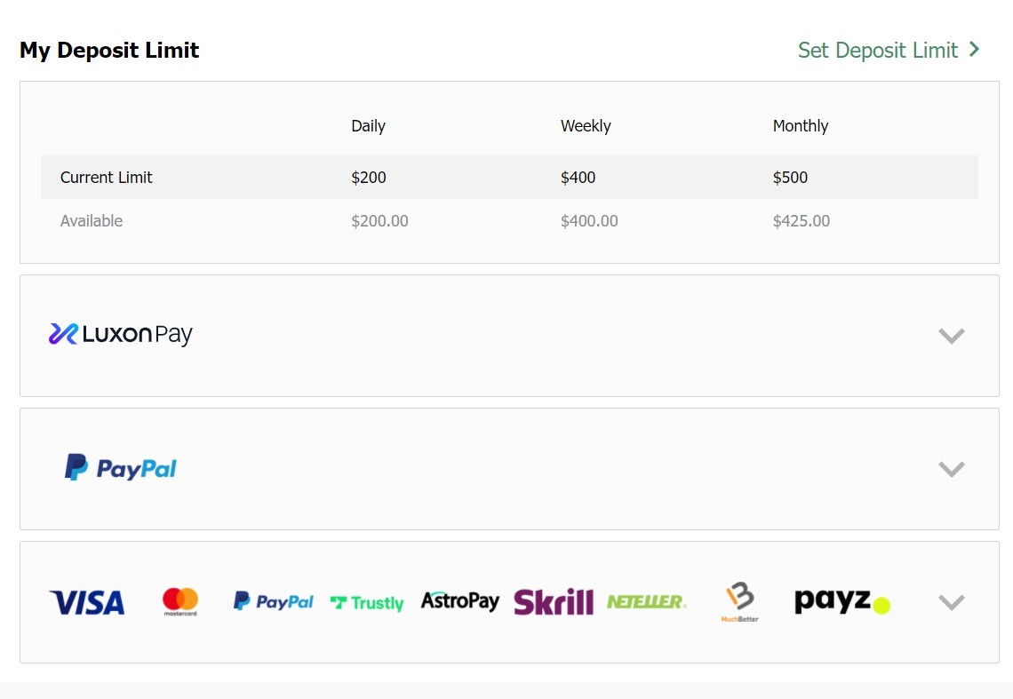Click the Monthly current limit $500 value

[x=790, y=178]
